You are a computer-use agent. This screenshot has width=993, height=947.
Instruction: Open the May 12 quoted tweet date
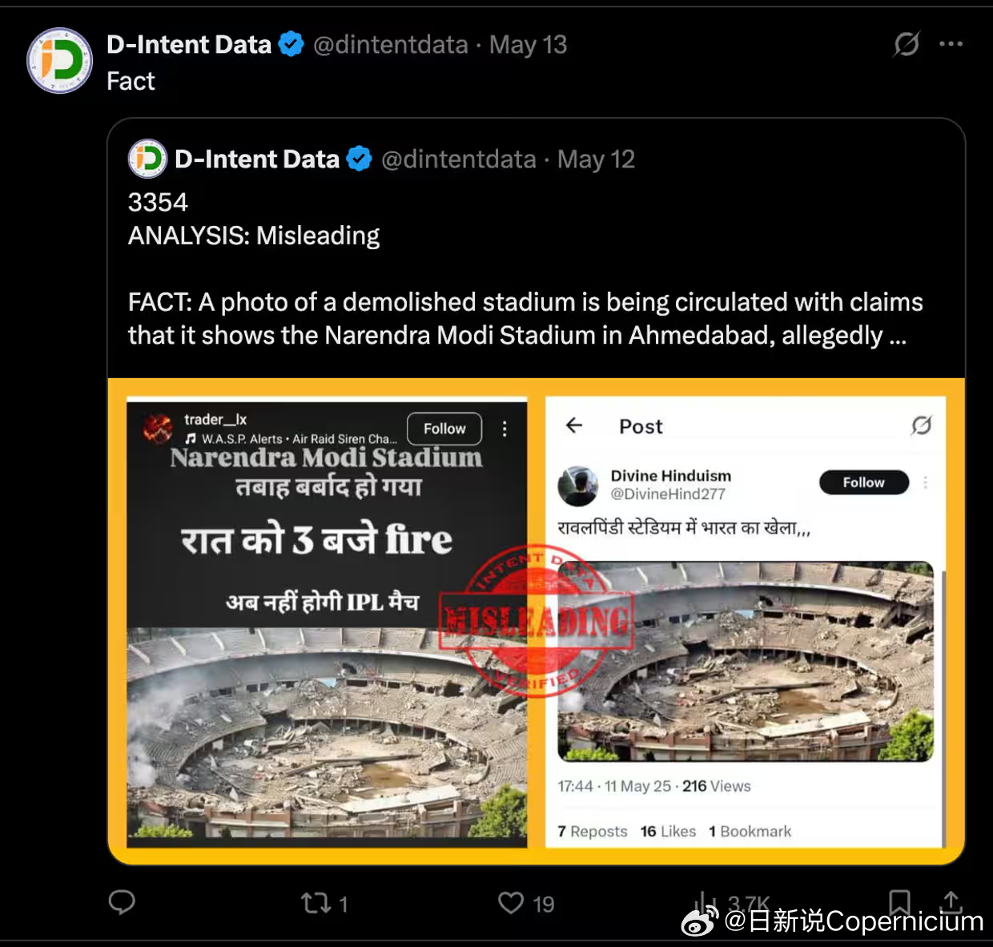pos(596,159)
